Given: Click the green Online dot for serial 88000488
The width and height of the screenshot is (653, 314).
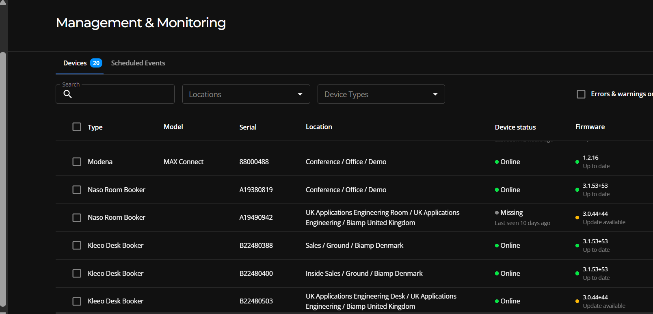Looking at the screenshot, I should click(x=497, y=162).
